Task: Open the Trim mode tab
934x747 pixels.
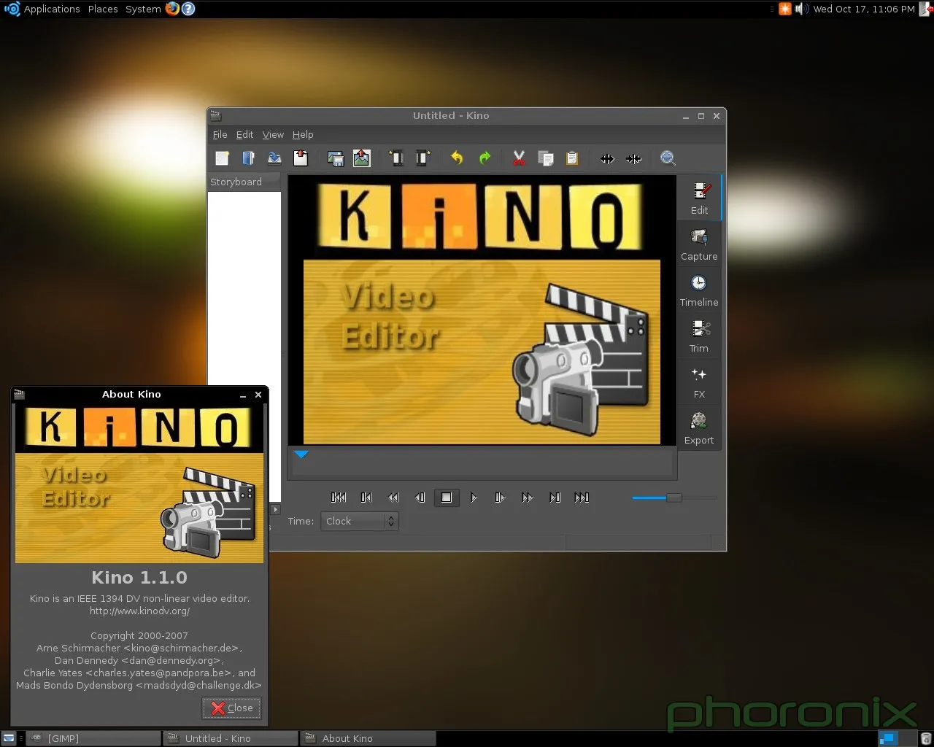Action: tap(699, 336)
